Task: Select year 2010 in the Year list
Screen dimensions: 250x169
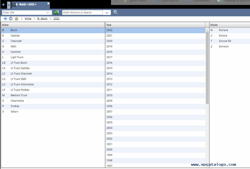Action: point(155,95)
